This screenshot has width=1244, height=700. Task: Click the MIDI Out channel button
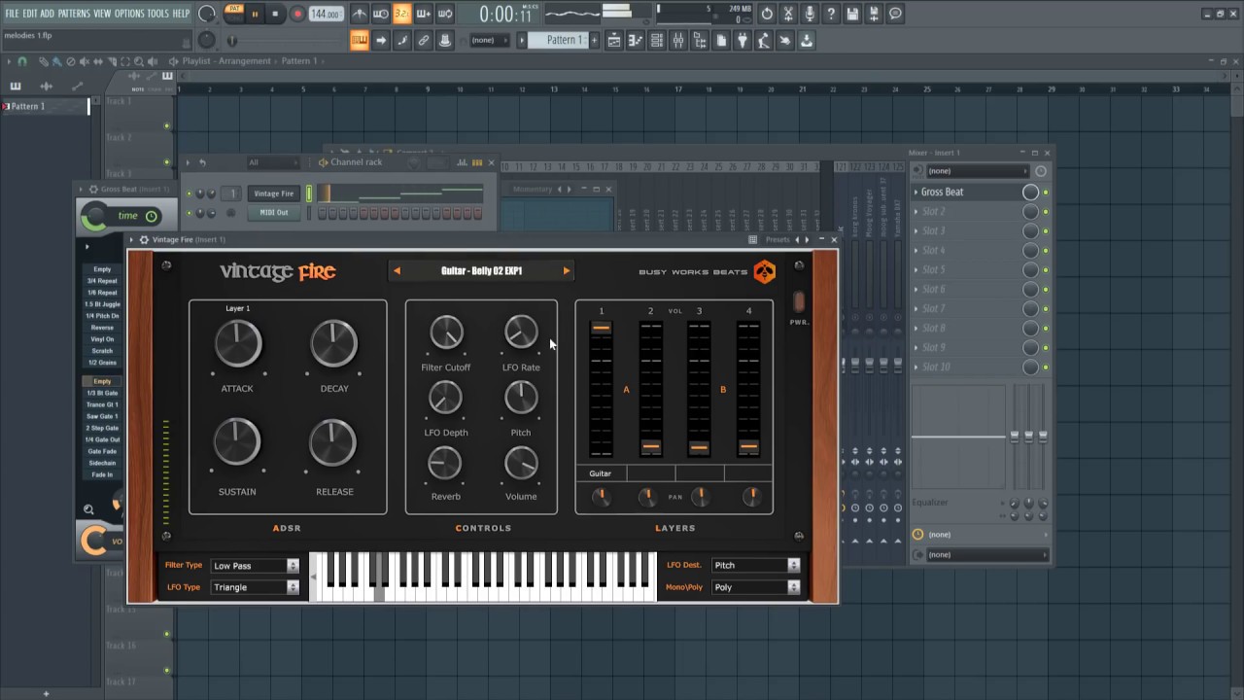tap(273, 212)
